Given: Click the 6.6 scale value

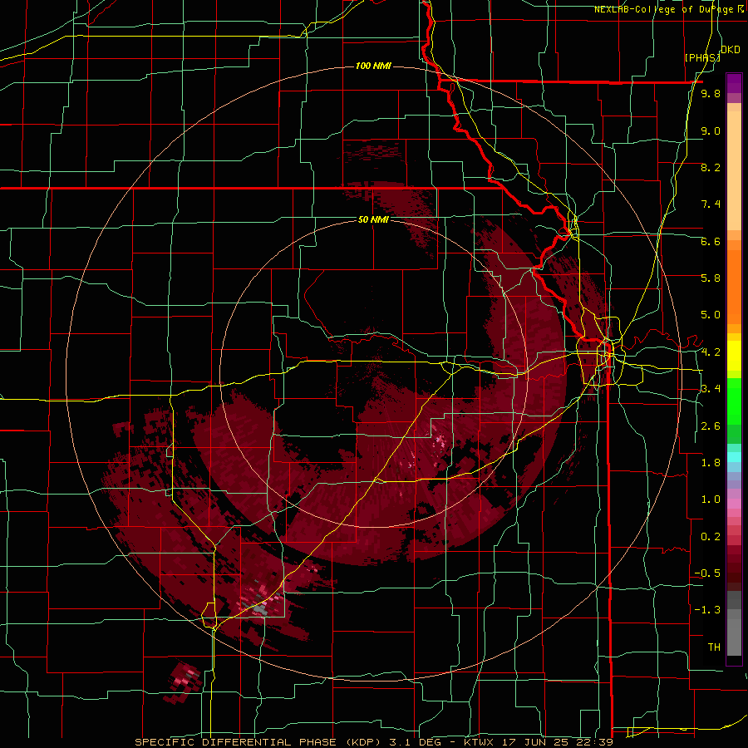Looking at the screenshot, I should pos(711,241).
